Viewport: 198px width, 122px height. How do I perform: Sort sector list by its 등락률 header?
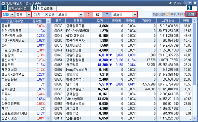pos(37,21)
